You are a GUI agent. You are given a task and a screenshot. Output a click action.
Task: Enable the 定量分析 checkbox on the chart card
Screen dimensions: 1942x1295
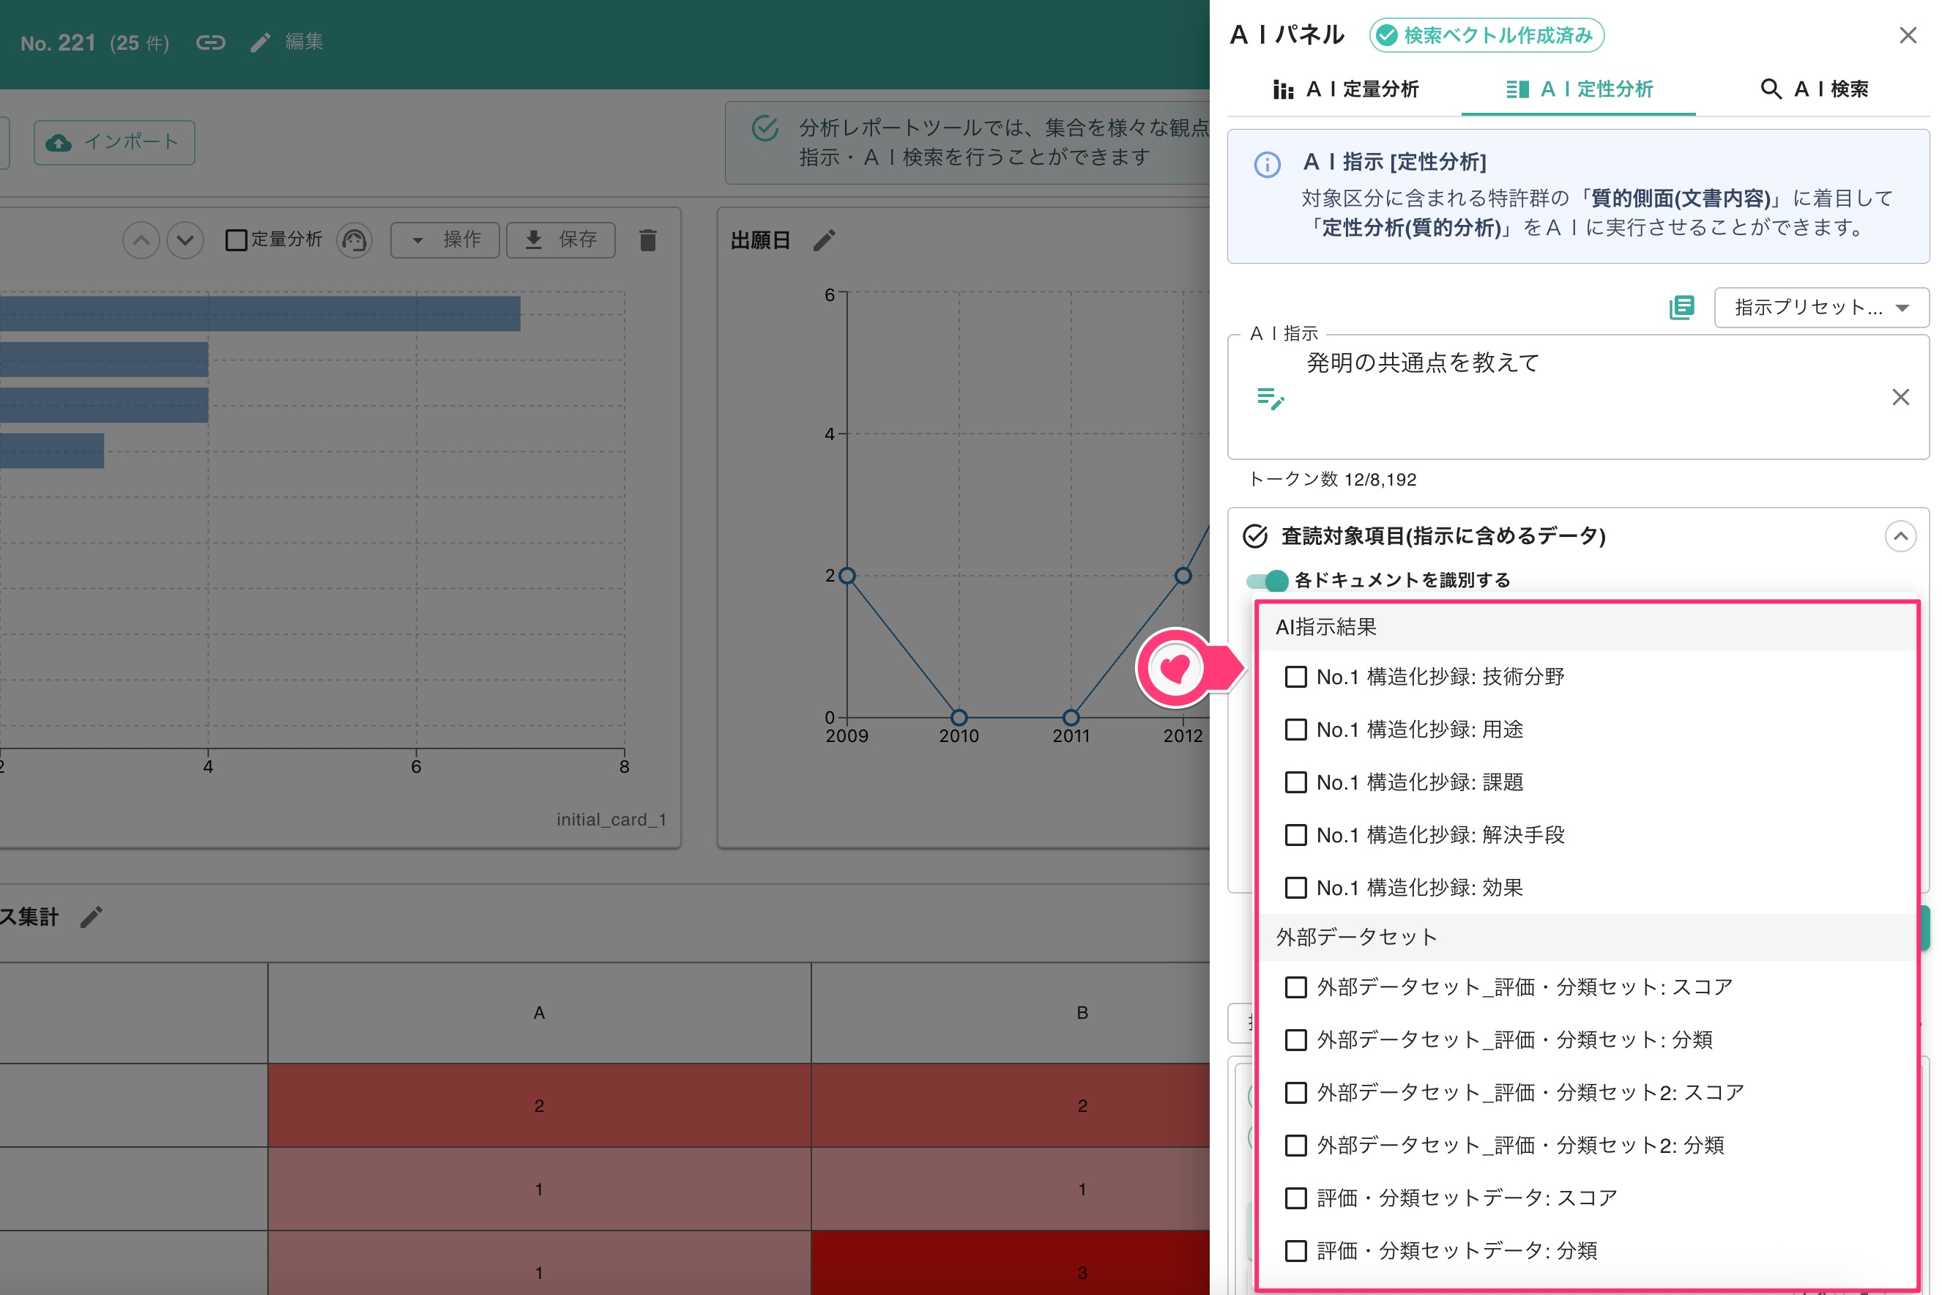(236, 240)
